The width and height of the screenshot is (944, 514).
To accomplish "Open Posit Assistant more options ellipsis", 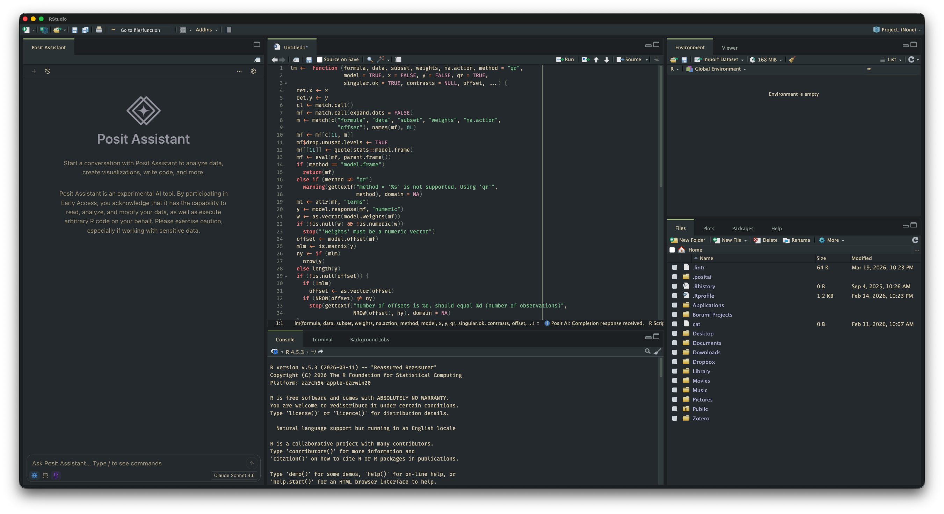I will [239, 71].
